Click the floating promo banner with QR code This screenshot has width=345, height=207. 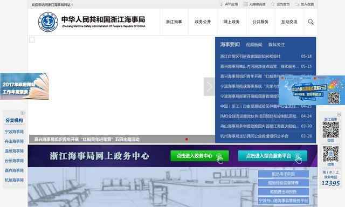(x=312, y=90)
